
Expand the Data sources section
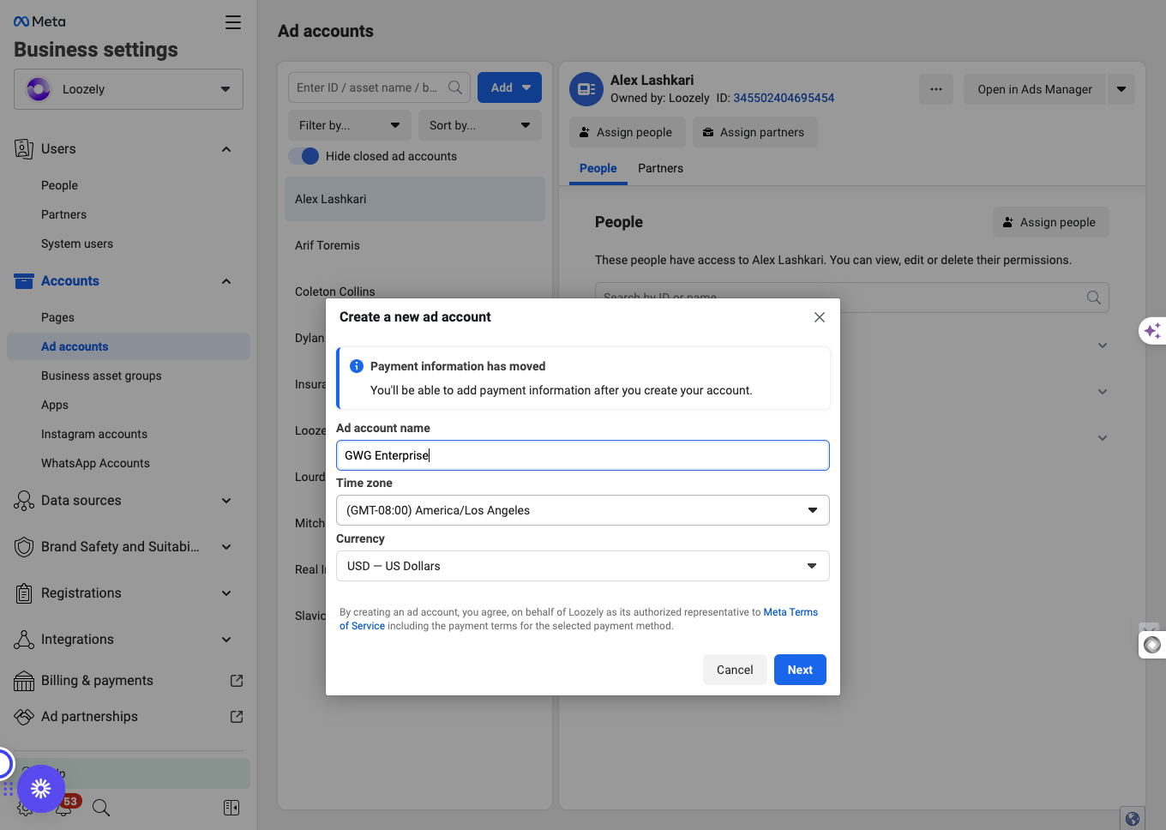(x=226, y=501)
